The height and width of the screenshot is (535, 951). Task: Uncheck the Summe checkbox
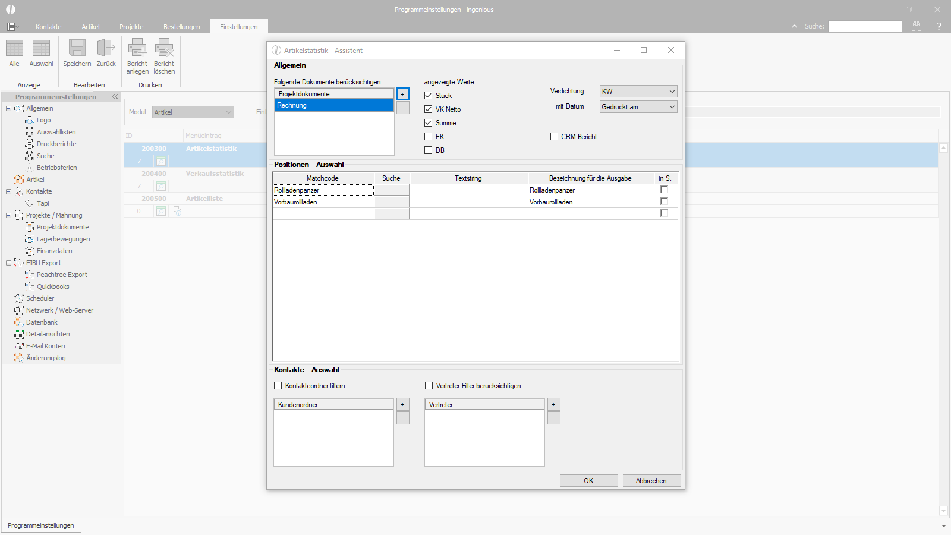[x=428, y=122]
